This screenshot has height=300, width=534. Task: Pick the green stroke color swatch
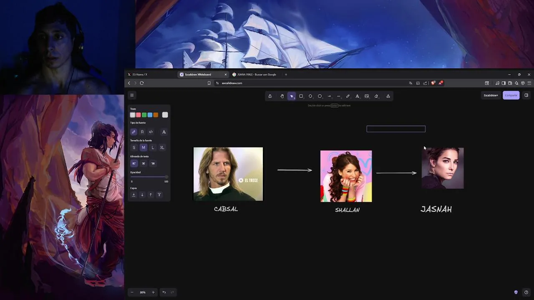point(144,115)
